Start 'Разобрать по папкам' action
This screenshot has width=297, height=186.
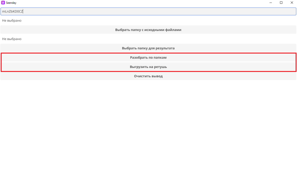coord(148,57)
